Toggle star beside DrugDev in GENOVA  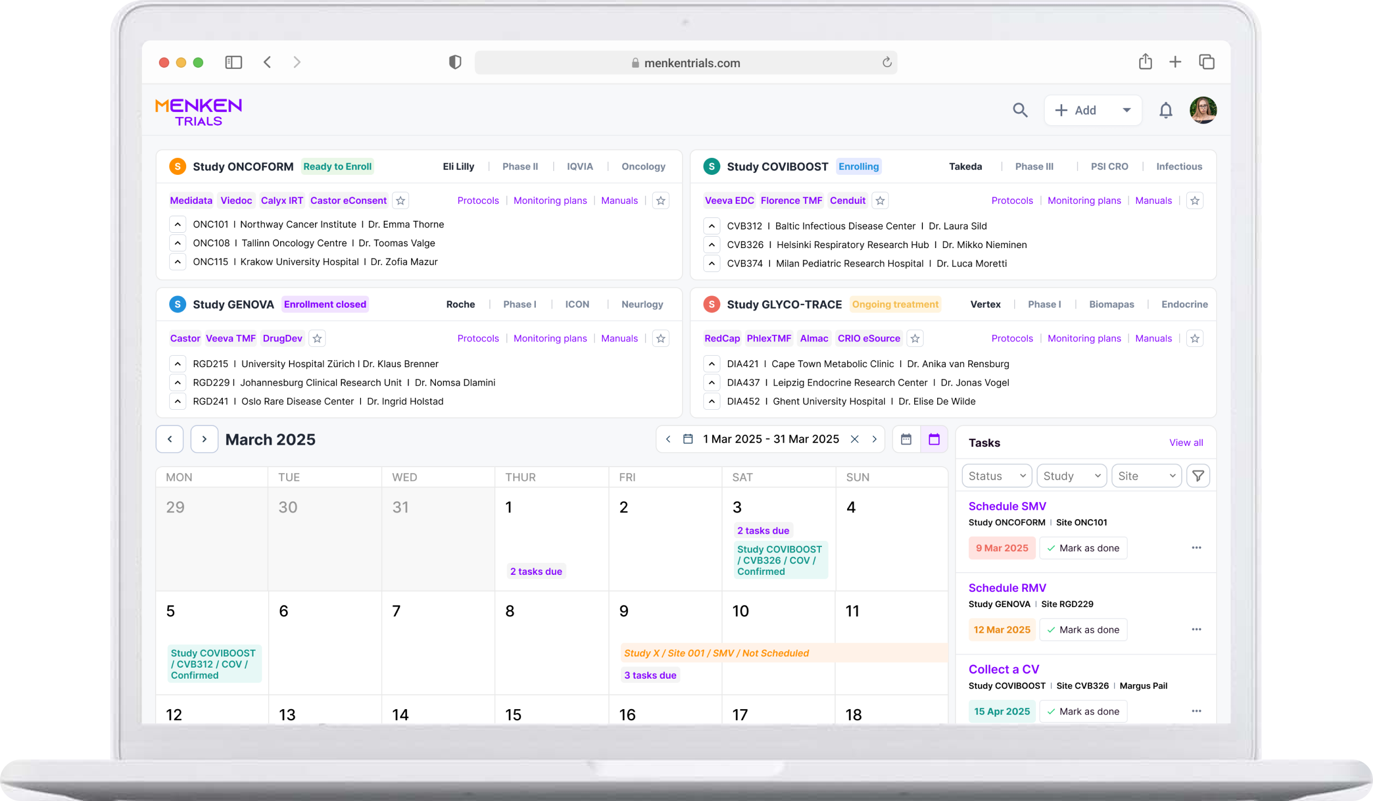pyautogui.click(x=317, y=339)
